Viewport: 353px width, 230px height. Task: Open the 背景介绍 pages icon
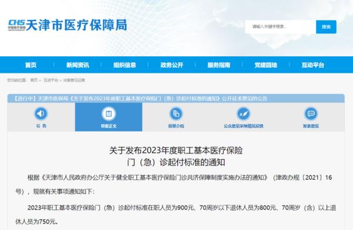click(x=176, y=114)
